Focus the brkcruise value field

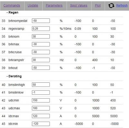41,52
